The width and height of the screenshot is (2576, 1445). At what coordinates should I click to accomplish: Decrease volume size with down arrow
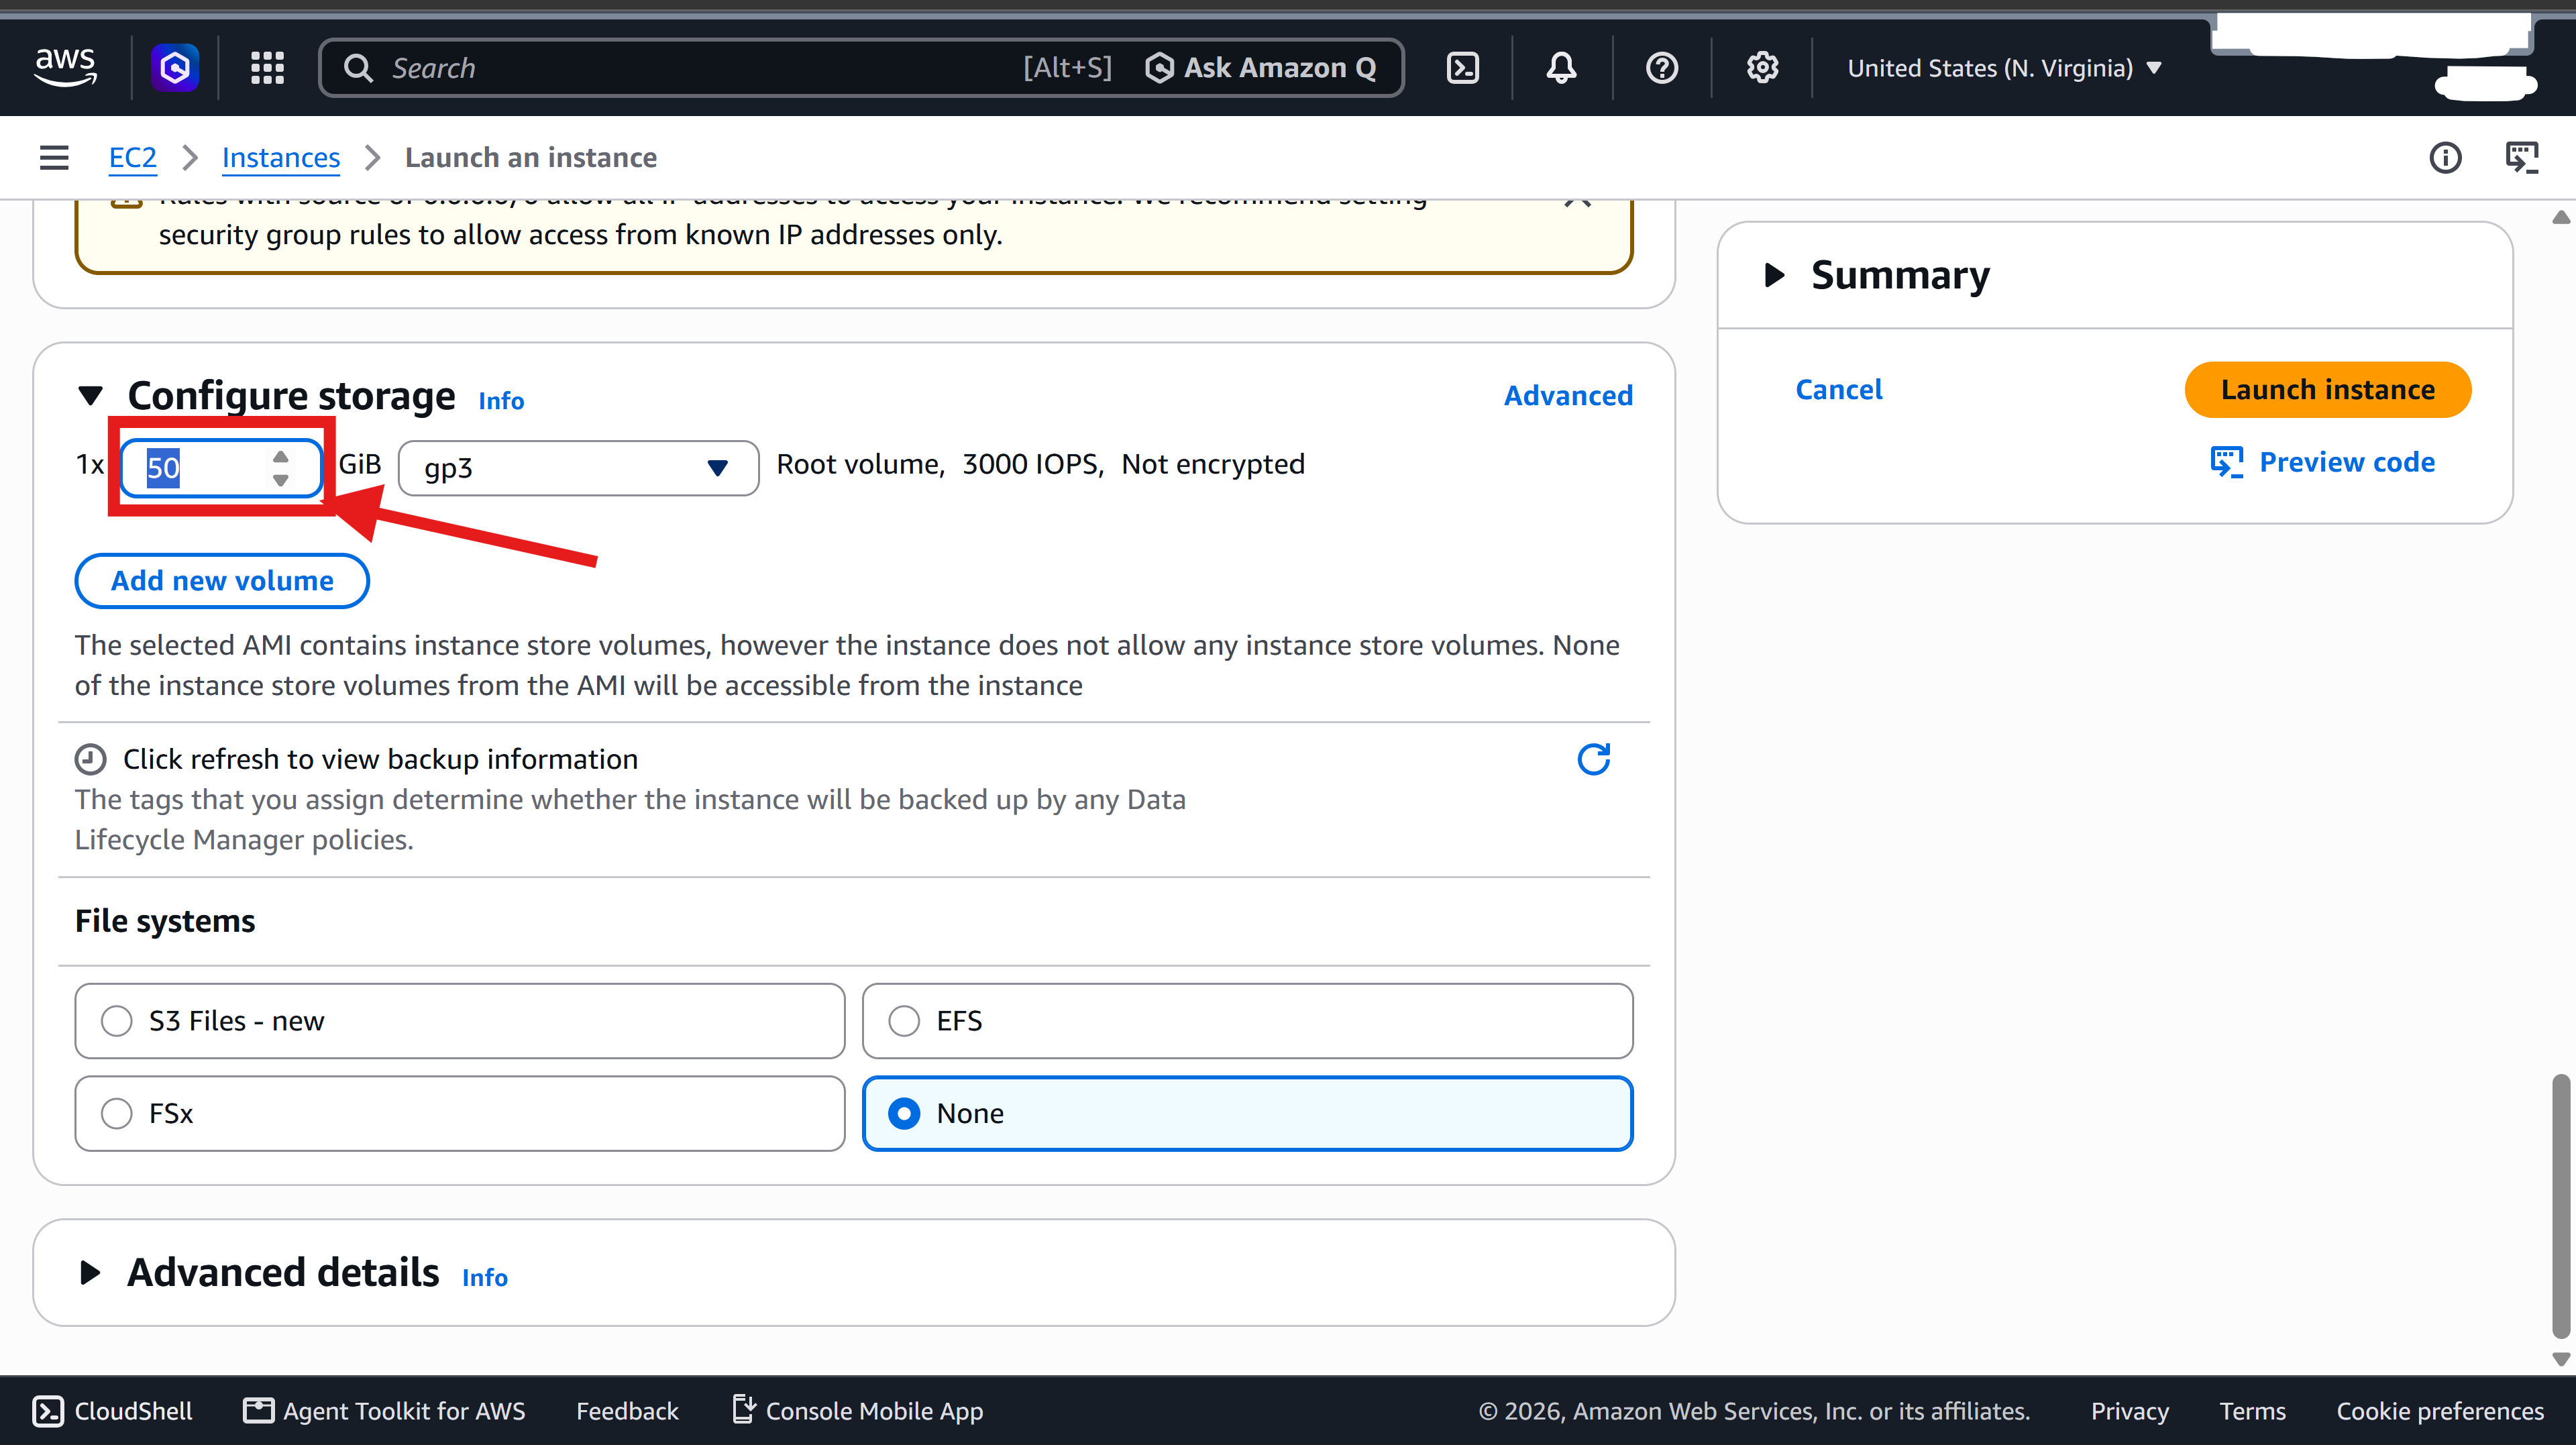pos(281,481)
